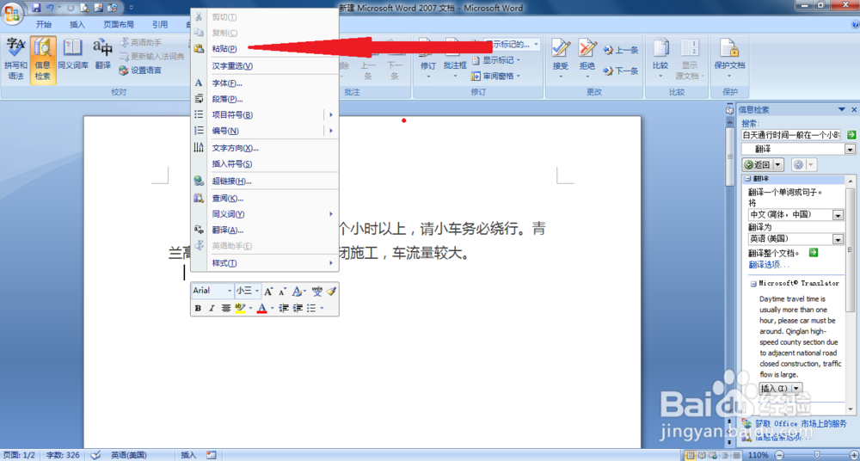Click the 搜索 text input field
Image resolution: width=860 pixels, height=461 pixels.
[792, 134]
